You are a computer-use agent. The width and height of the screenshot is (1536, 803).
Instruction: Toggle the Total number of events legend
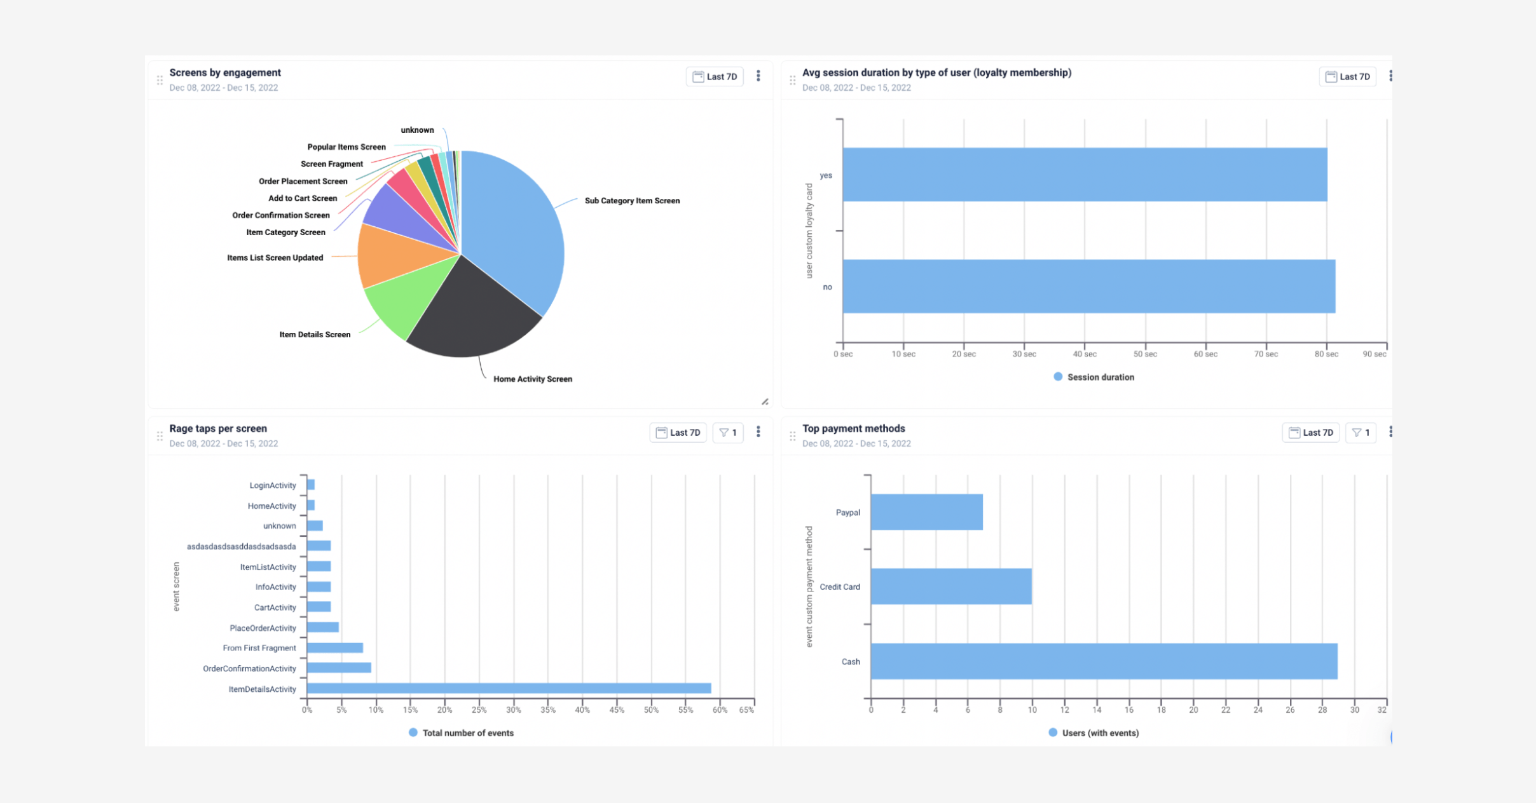[x=462, y=732]
